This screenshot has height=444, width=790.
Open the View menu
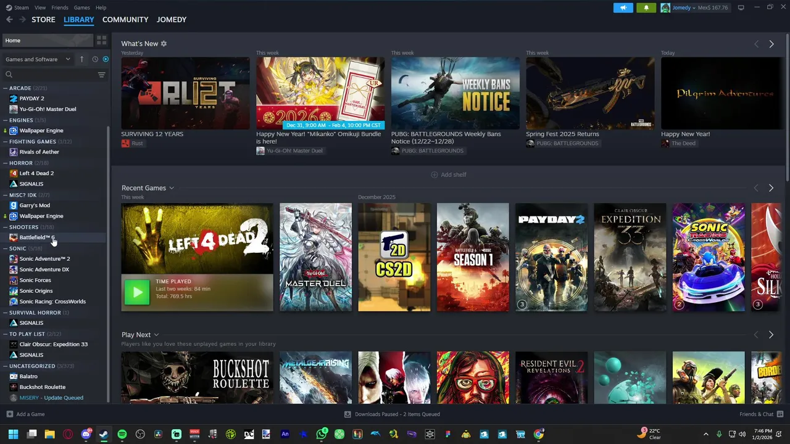click(40, 7)
